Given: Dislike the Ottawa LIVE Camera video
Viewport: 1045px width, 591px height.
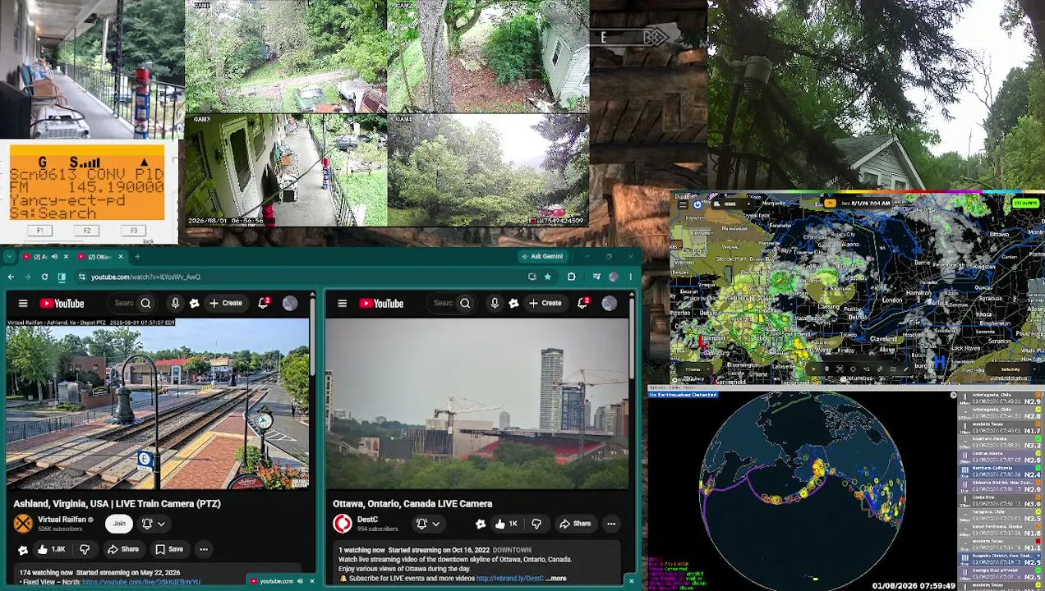Looking at the screenshot, I should click(x=536, y=524).
